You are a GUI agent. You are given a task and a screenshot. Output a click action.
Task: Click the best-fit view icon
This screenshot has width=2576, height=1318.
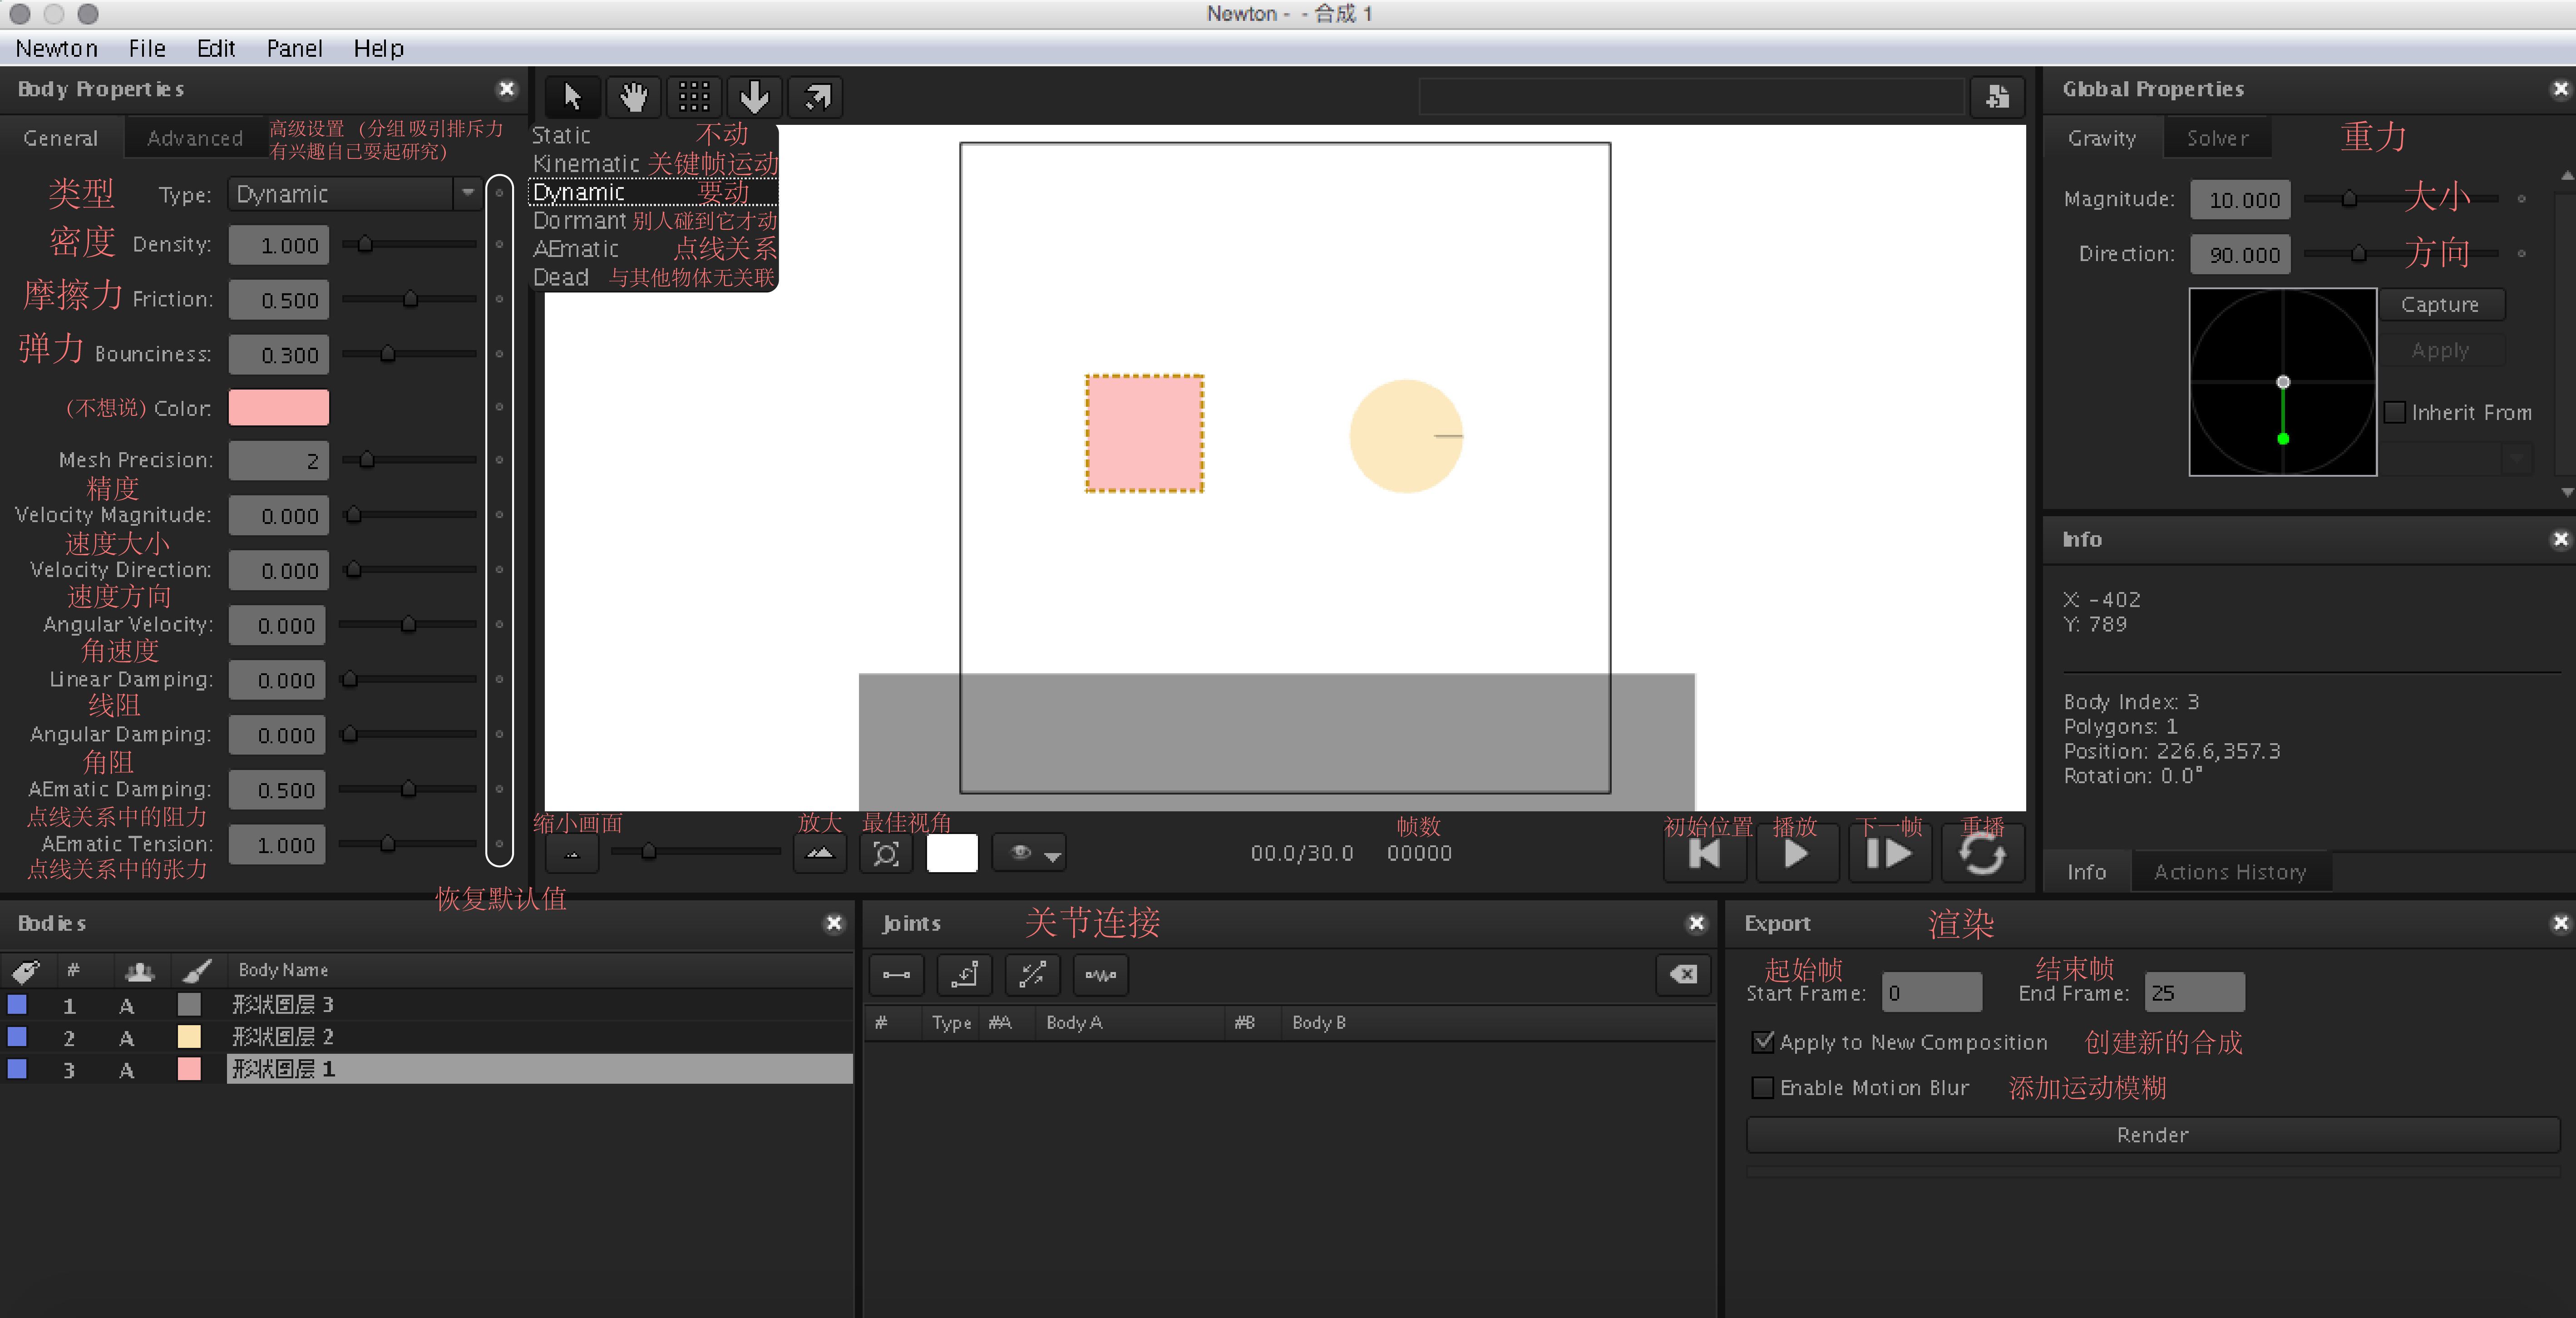[886, 854]
